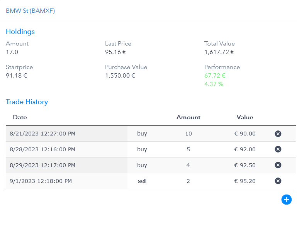Delete the 8/21/2023 buy trade
The height and width of the screenshot is (237, 297).
click(x=278, y=134)
